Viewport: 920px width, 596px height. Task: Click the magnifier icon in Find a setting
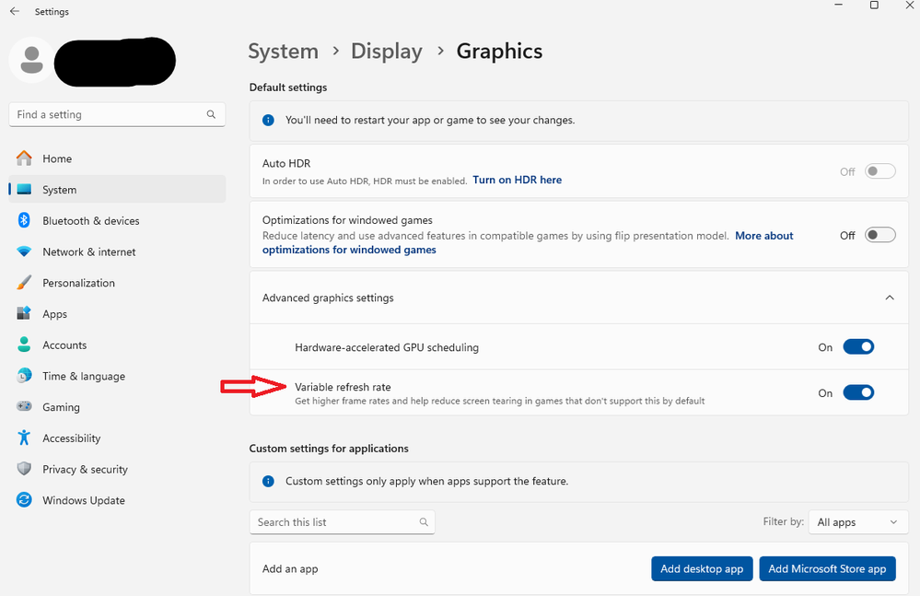click(211, 114)
